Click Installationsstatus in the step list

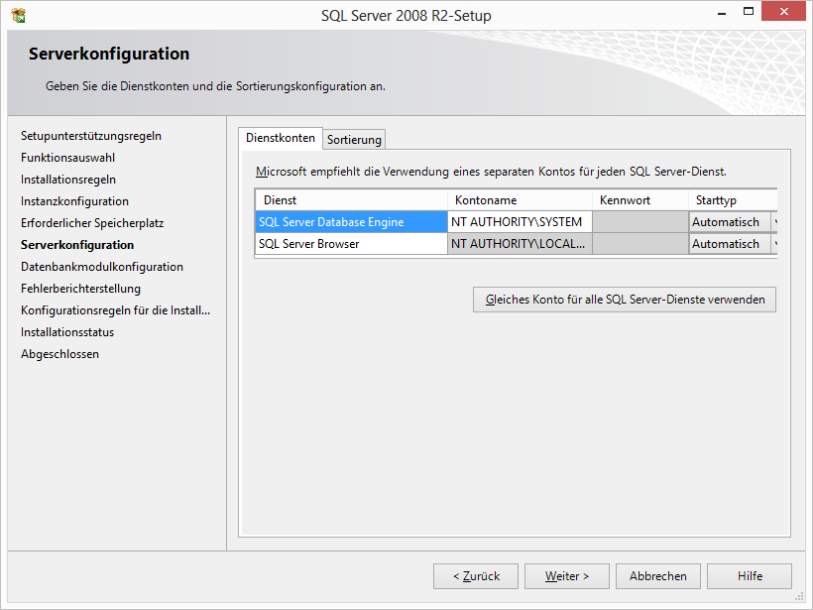[x=67, y=332]
